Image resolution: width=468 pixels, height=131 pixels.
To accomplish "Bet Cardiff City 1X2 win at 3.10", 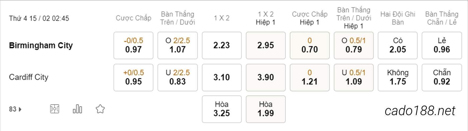I will 222,77.
